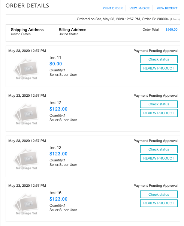Screen dimensions: 184x226
Task: Select the test12 placeholder product image
Action: (27, 114)
